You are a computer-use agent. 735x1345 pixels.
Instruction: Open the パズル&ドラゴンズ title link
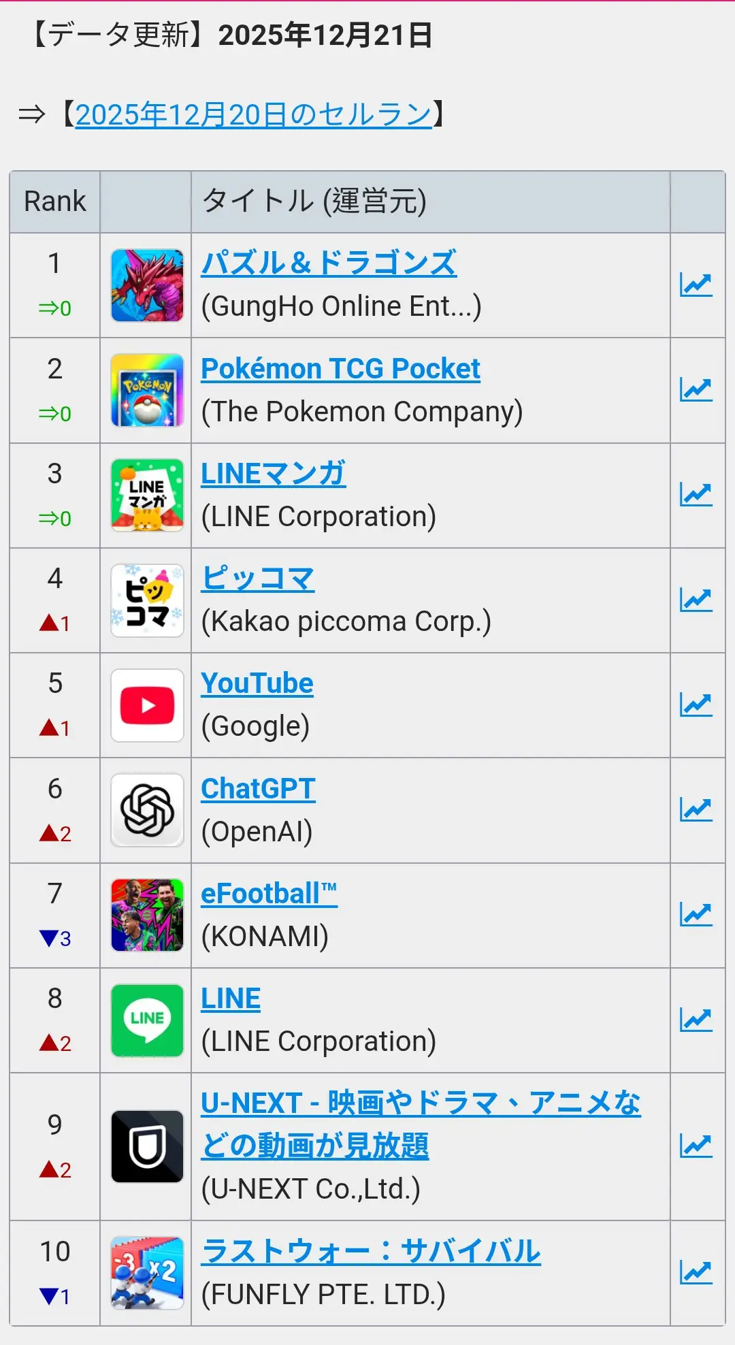point(329,263)
